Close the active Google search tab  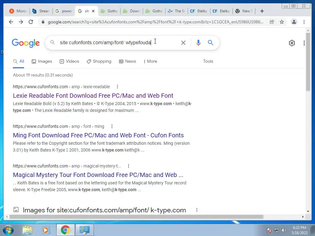point(93,11)
